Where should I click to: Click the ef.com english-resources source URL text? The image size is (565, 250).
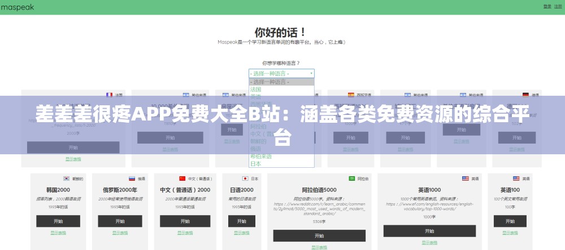[x=429, y=206]
